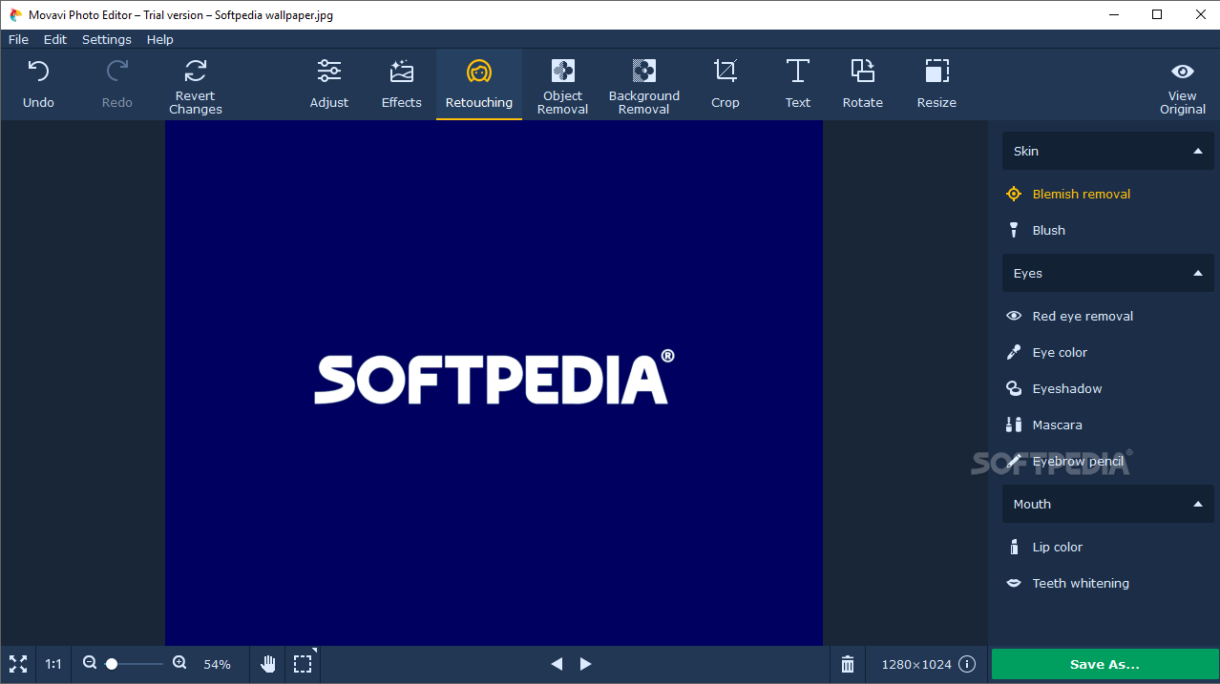The image size is (1220, 684).
Task: Open the Resize tool
Action: [x=936, y=85]
